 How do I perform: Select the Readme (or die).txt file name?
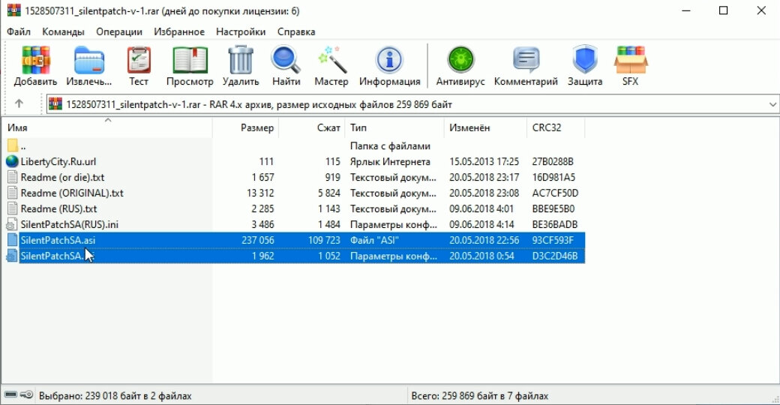click(62, 177)
